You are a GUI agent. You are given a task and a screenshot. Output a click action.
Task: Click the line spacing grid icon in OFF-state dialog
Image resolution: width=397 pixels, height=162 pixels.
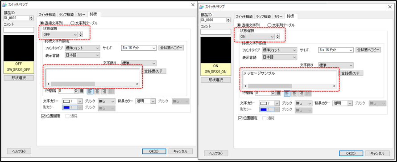coord(82,90)
